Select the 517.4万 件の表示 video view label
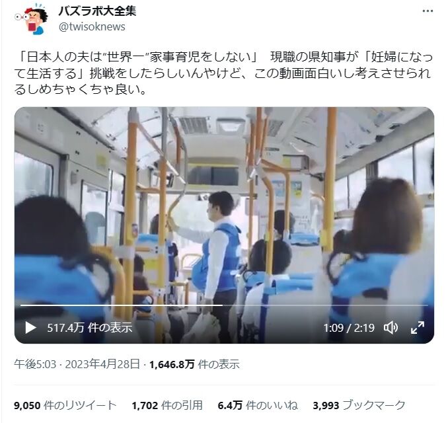The width and height of the screenshot is (446, 423). click(x=90, y=328)
